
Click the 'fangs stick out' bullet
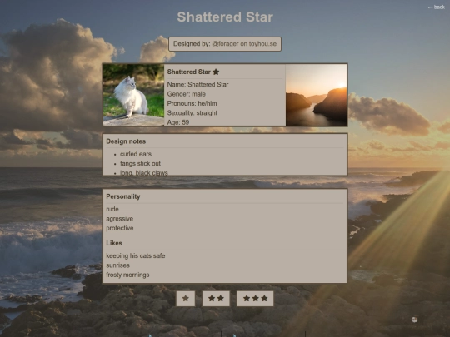[x=140, y=164]
